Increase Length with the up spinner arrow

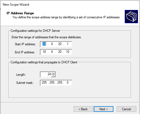pos(53,73)
